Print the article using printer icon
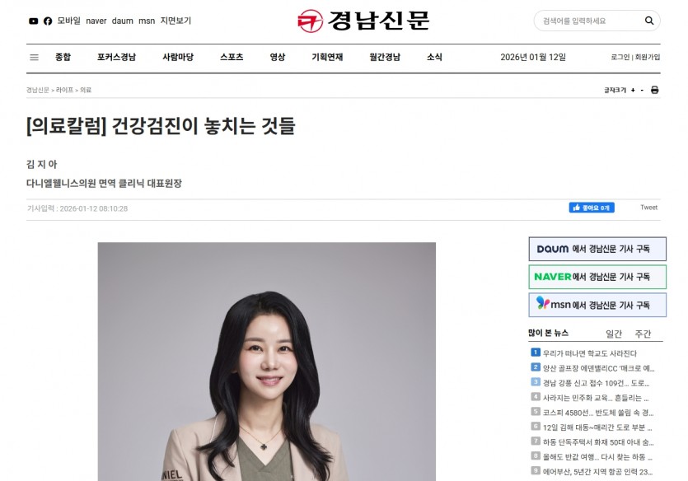Viewport: 688px width, 481px height. 654,90
